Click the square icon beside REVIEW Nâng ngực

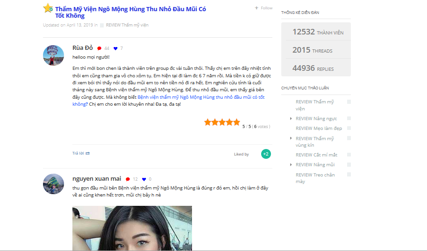point(349,118)
